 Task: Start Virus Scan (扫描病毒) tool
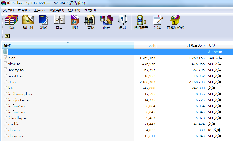pyautogui.click(x=141, y=19)
